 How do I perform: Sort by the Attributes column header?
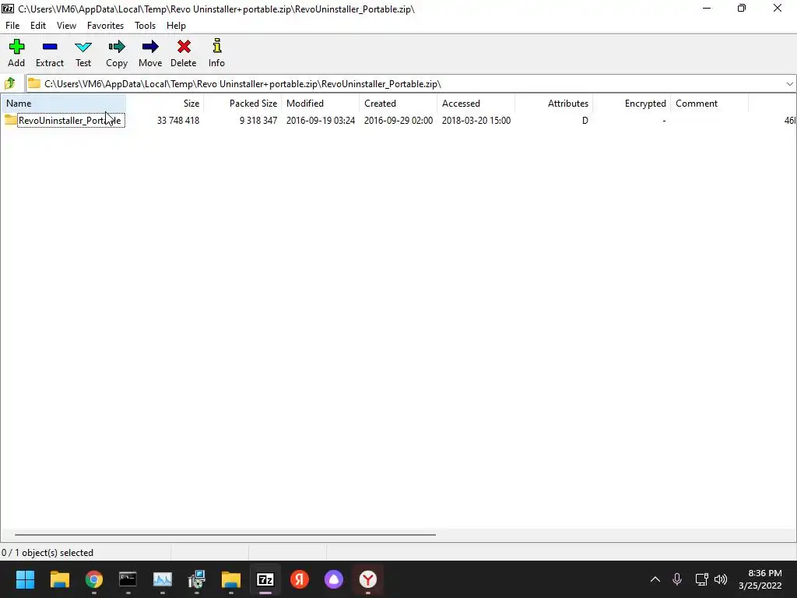click(x=553, y=104)
